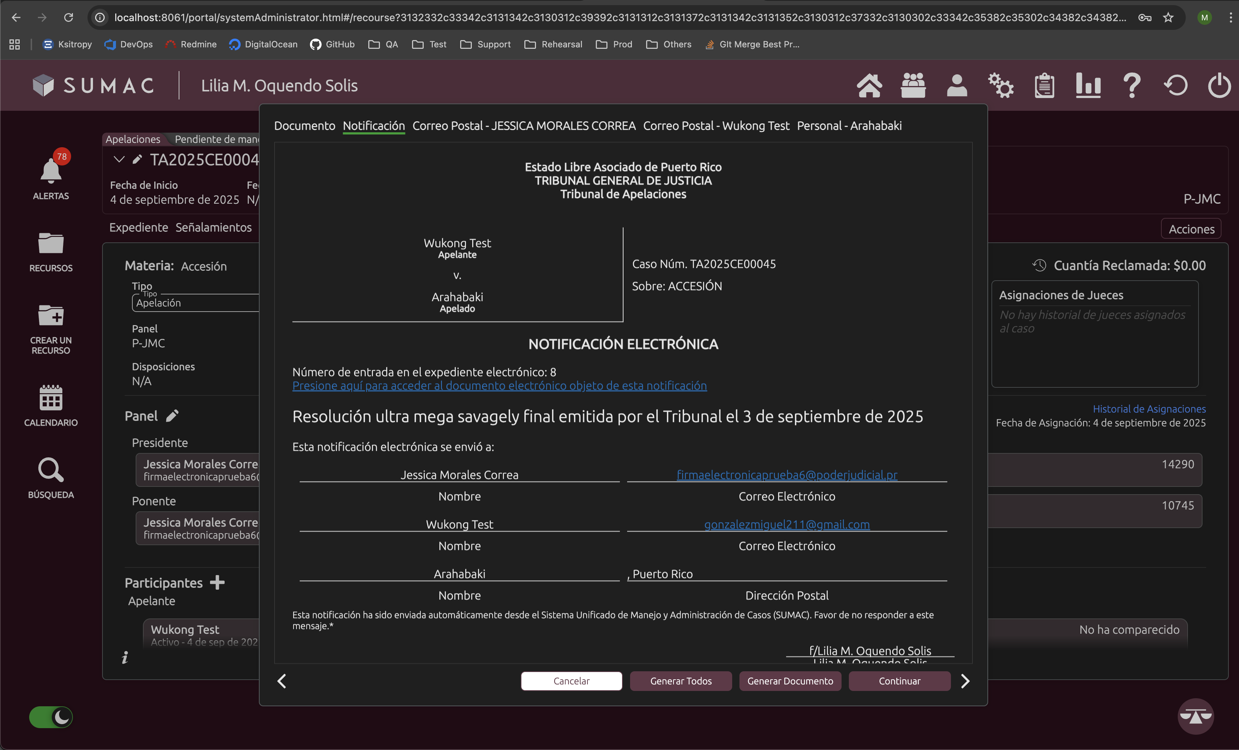The height and width of the screenshot is (750, 1239).
Task: Open the Búsqueda magnifier icon
Action: [51, 470]
